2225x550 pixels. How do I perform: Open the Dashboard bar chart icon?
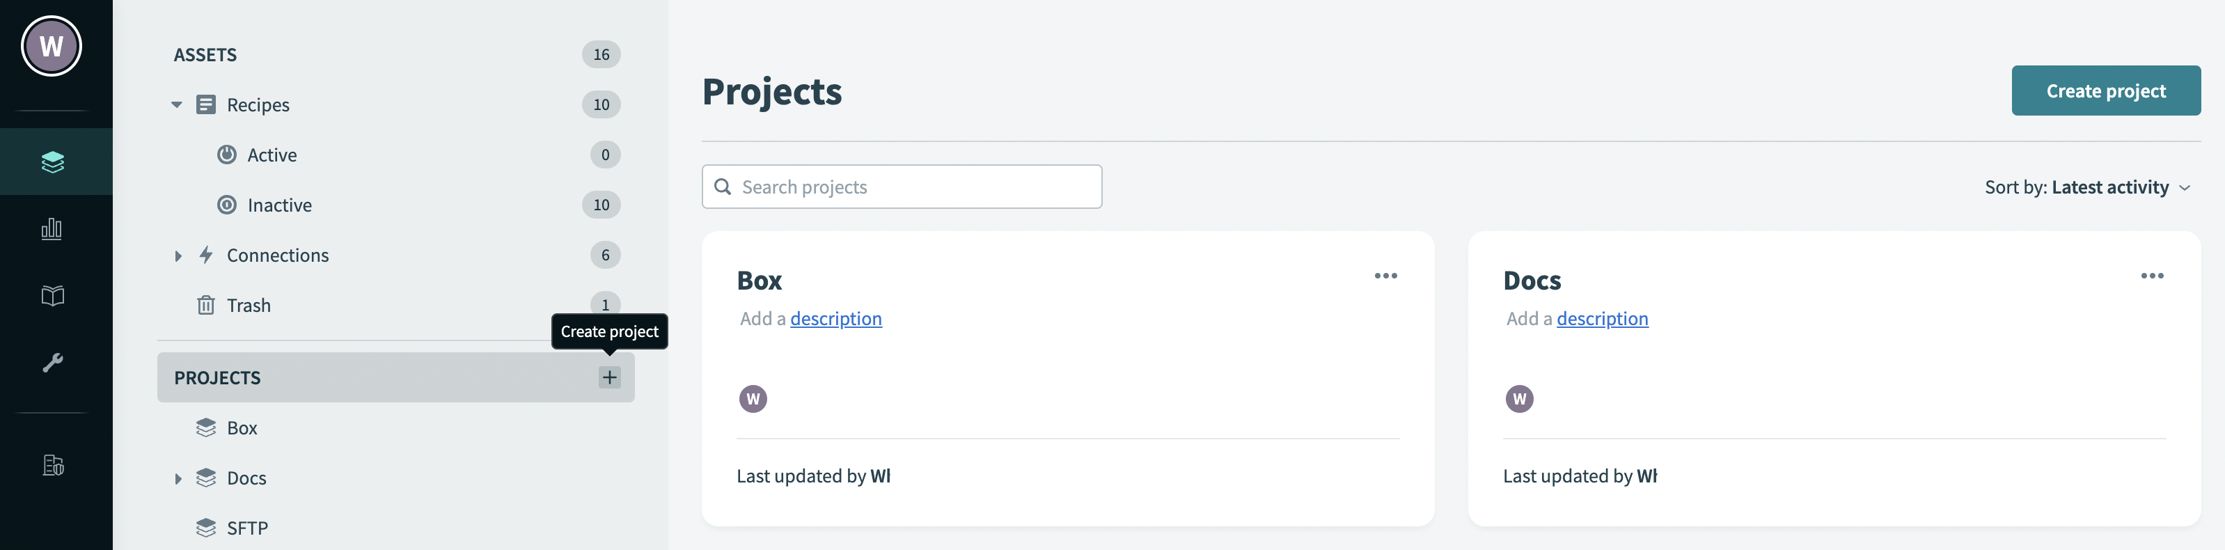(x=52, y=229)
